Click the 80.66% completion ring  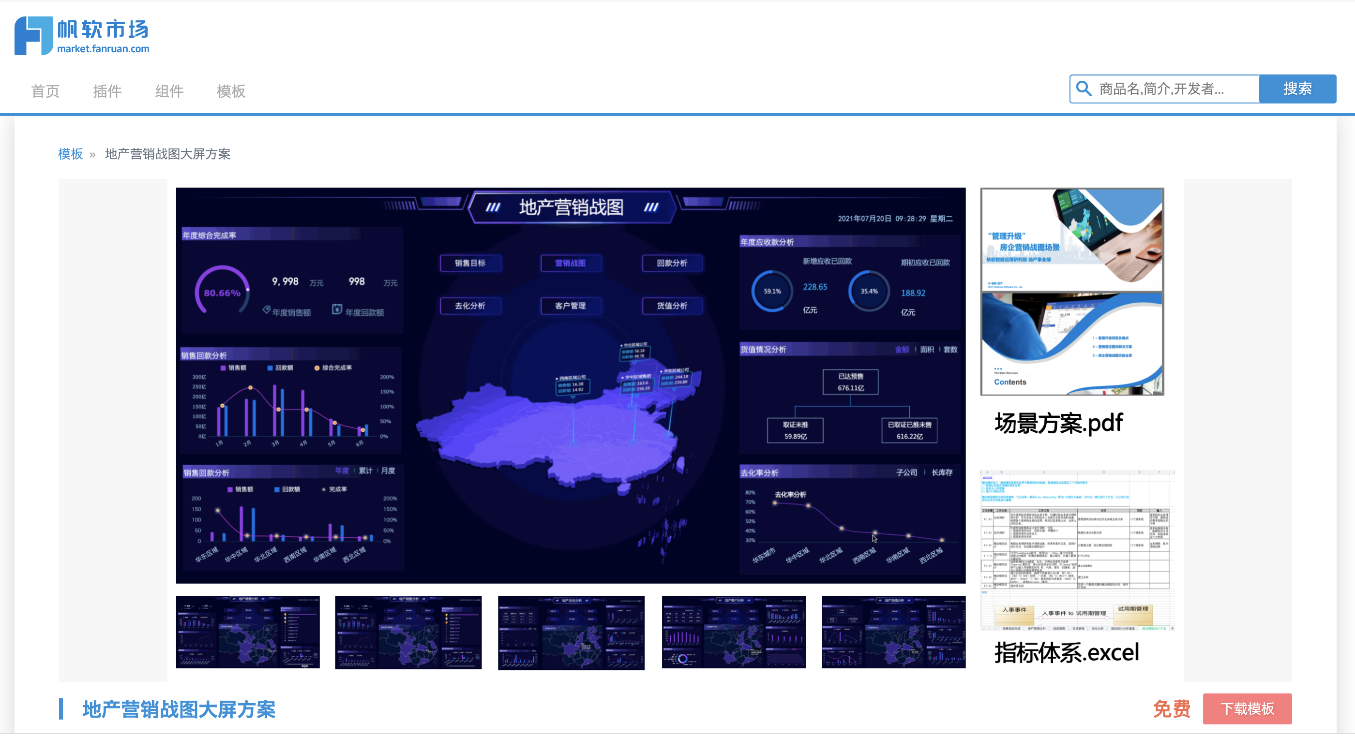[222, 292]
